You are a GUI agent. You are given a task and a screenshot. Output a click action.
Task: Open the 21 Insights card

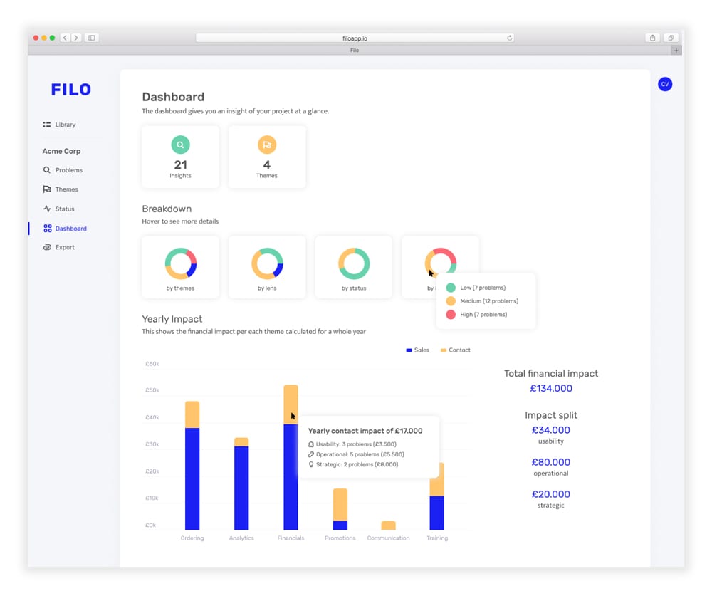pos(180,157)
